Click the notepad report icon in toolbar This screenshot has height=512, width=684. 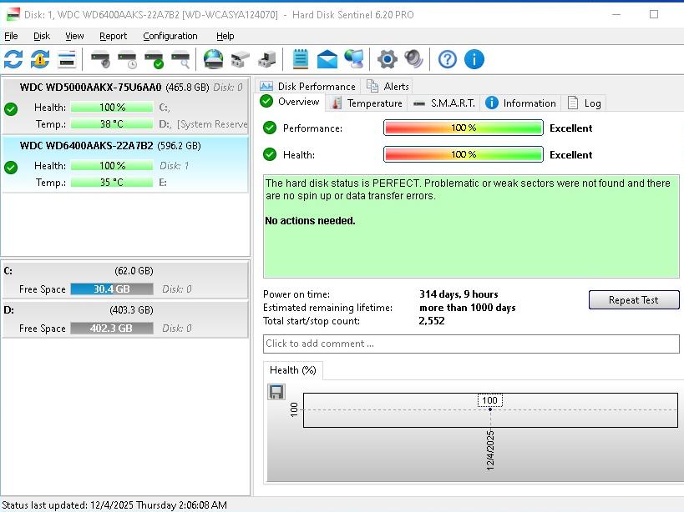coord(301,59)
